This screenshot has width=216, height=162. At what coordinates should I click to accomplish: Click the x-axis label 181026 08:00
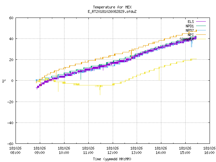(16, 151)
